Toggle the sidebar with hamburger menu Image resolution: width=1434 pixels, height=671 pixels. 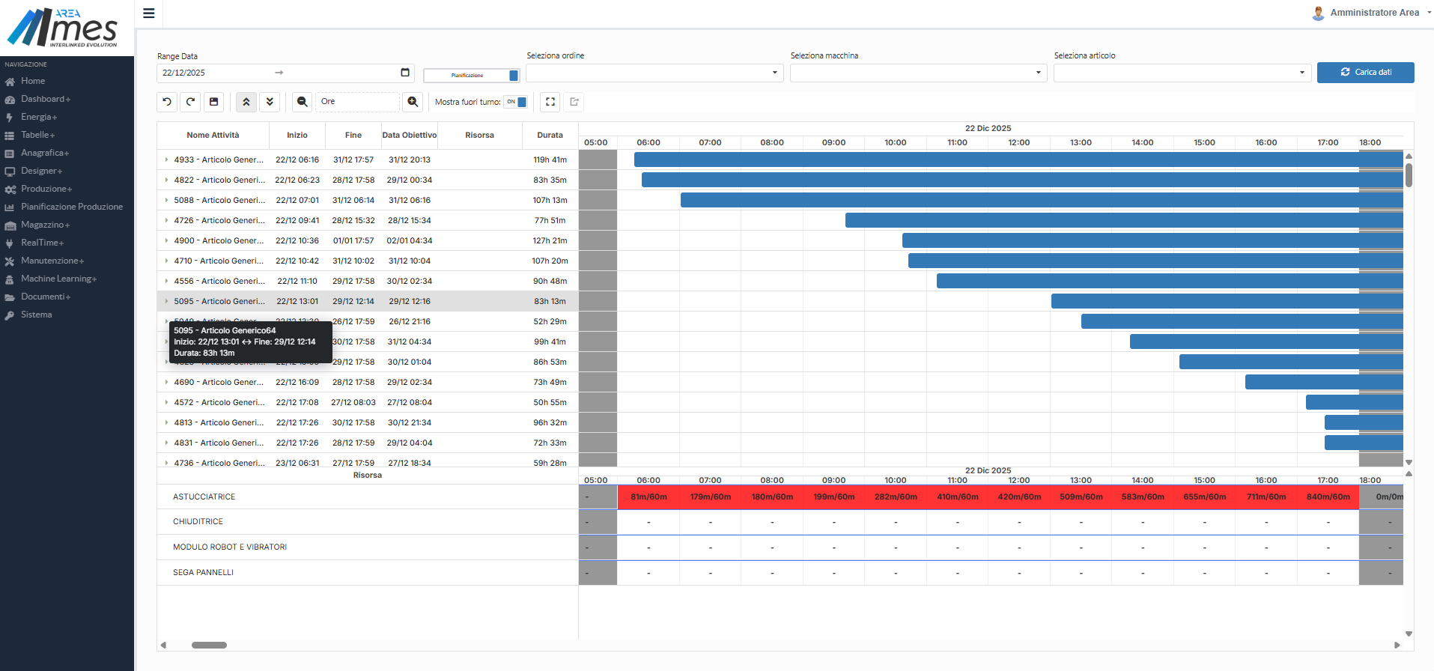pyautogui.click(x=149, y=13)
